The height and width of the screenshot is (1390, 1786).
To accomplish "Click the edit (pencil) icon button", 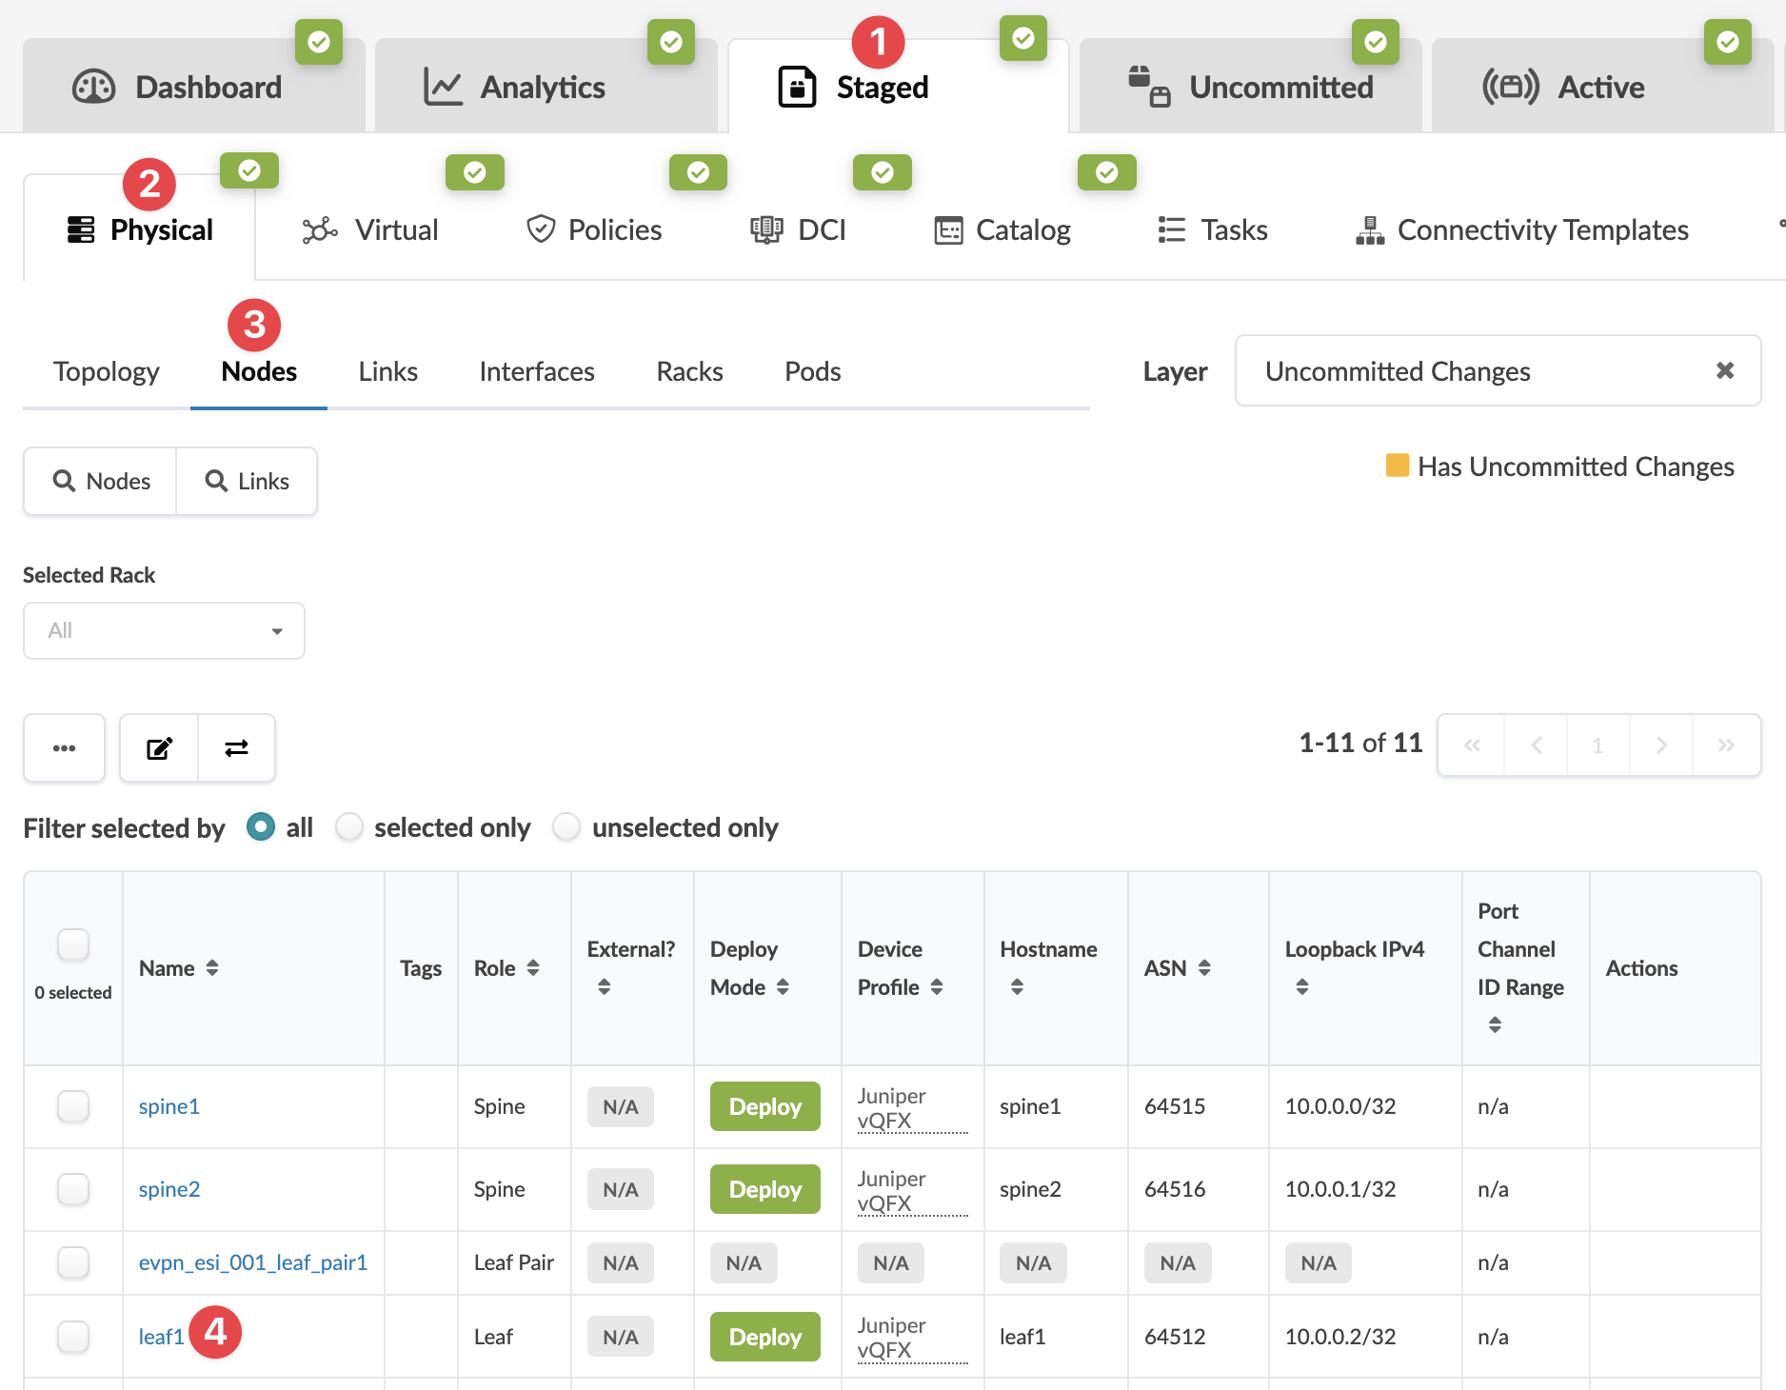I will (159, 748).
